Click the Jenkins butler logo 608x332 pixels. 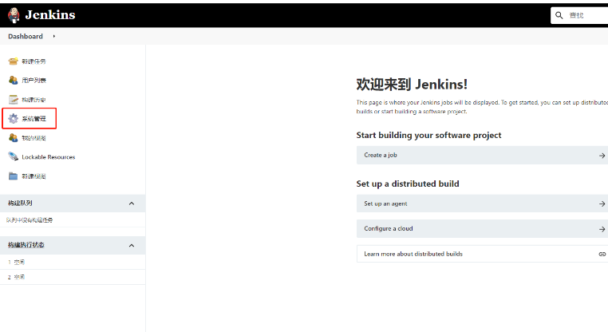tap(14, 15)
